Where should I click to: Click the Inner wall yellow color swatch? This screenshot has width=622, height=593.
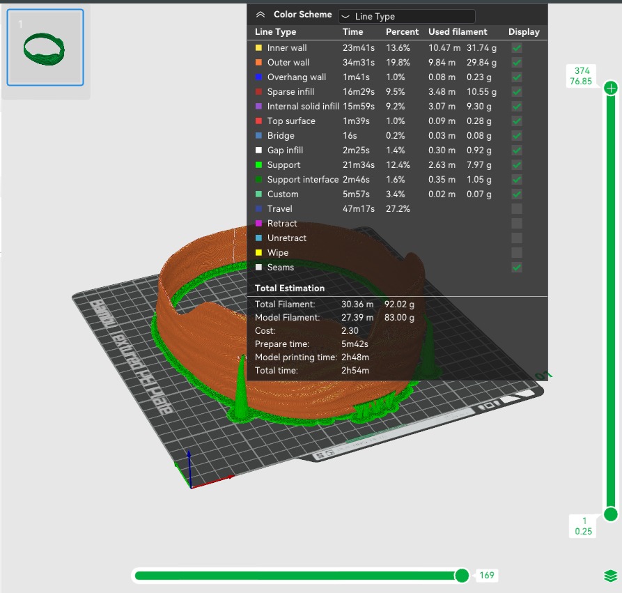258,48
